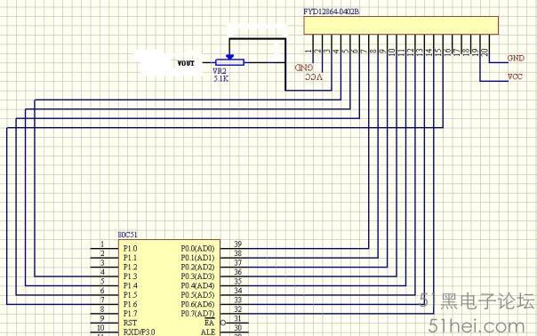Select the VR2 potentiometer symbol
The image size is (537, 336).
[x=229, y=62]
